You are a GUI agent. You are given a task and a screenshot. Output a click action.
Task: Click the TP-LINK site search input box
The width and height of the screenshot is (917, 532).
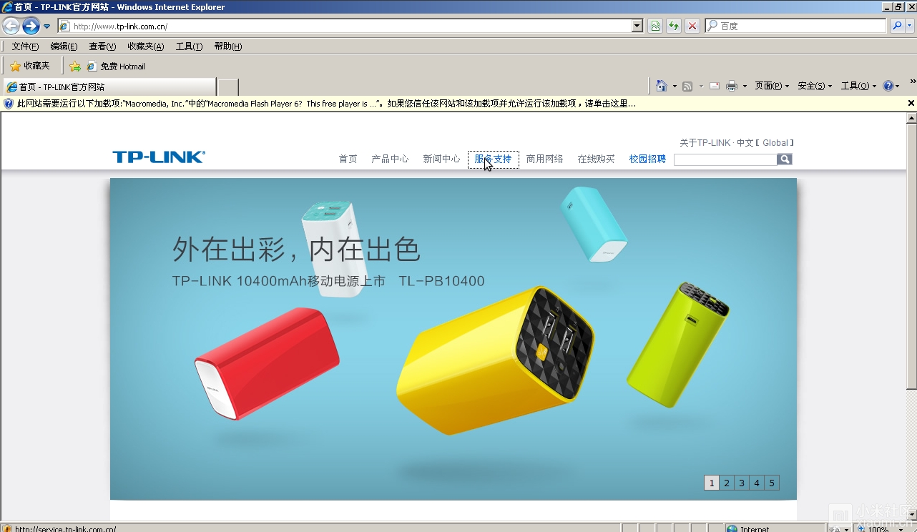[x=725, y=159]
